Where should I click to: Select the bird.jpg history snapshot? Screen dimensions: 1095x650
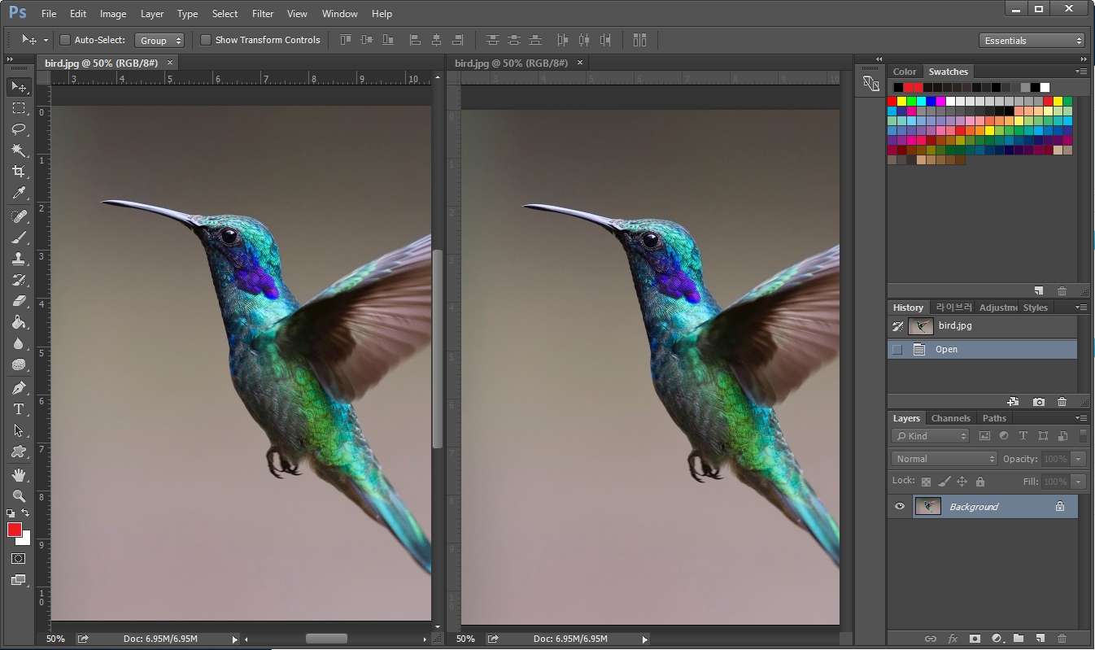982,326
